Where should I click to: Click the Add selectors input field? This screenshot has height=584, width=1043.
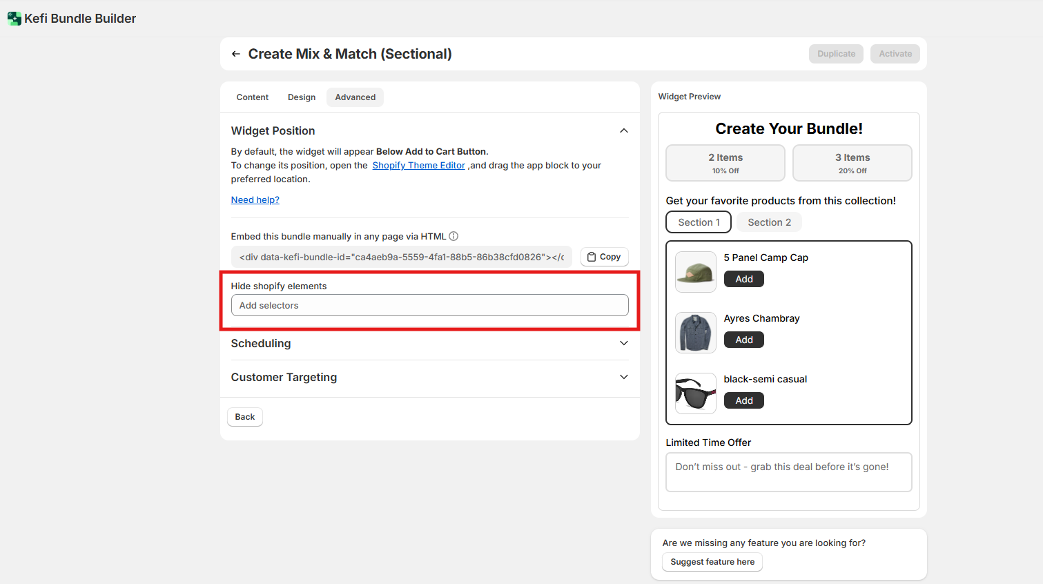coord(429,305)
